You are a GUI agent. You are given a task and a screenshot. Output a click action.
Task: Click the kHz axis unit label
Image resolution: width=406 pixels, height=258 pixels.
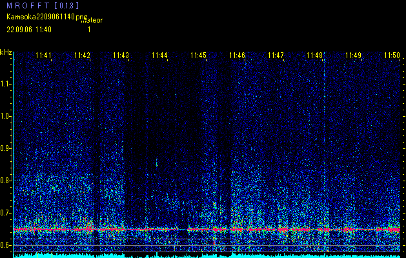click(6, 52)
